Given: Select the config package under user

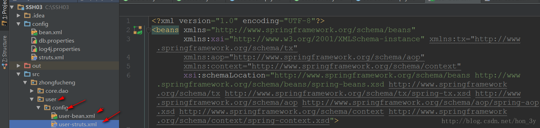Looking at the screenshot, I should (60, 108).
